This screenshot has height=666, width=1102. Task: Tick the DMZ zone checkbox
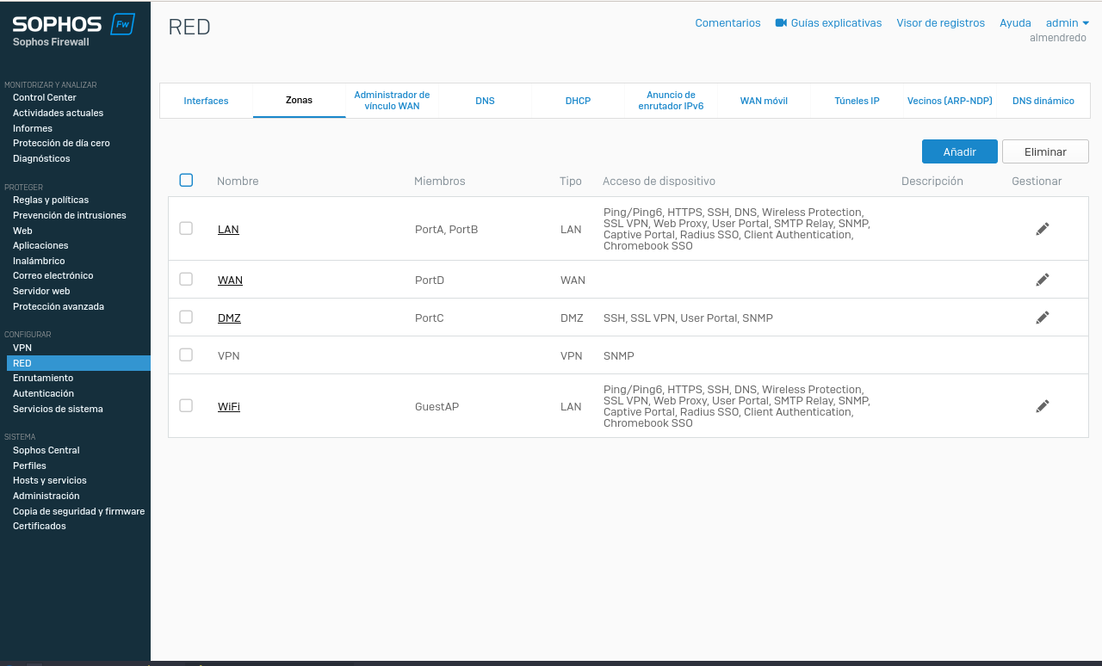(186, 318)
